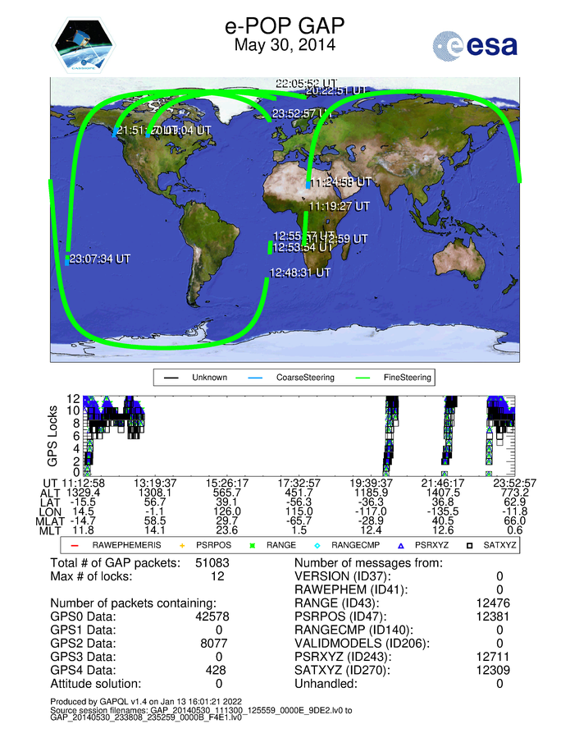Click the 11:24:58 UT map label
Screen dimensions: 570x738
click(341, 181)
